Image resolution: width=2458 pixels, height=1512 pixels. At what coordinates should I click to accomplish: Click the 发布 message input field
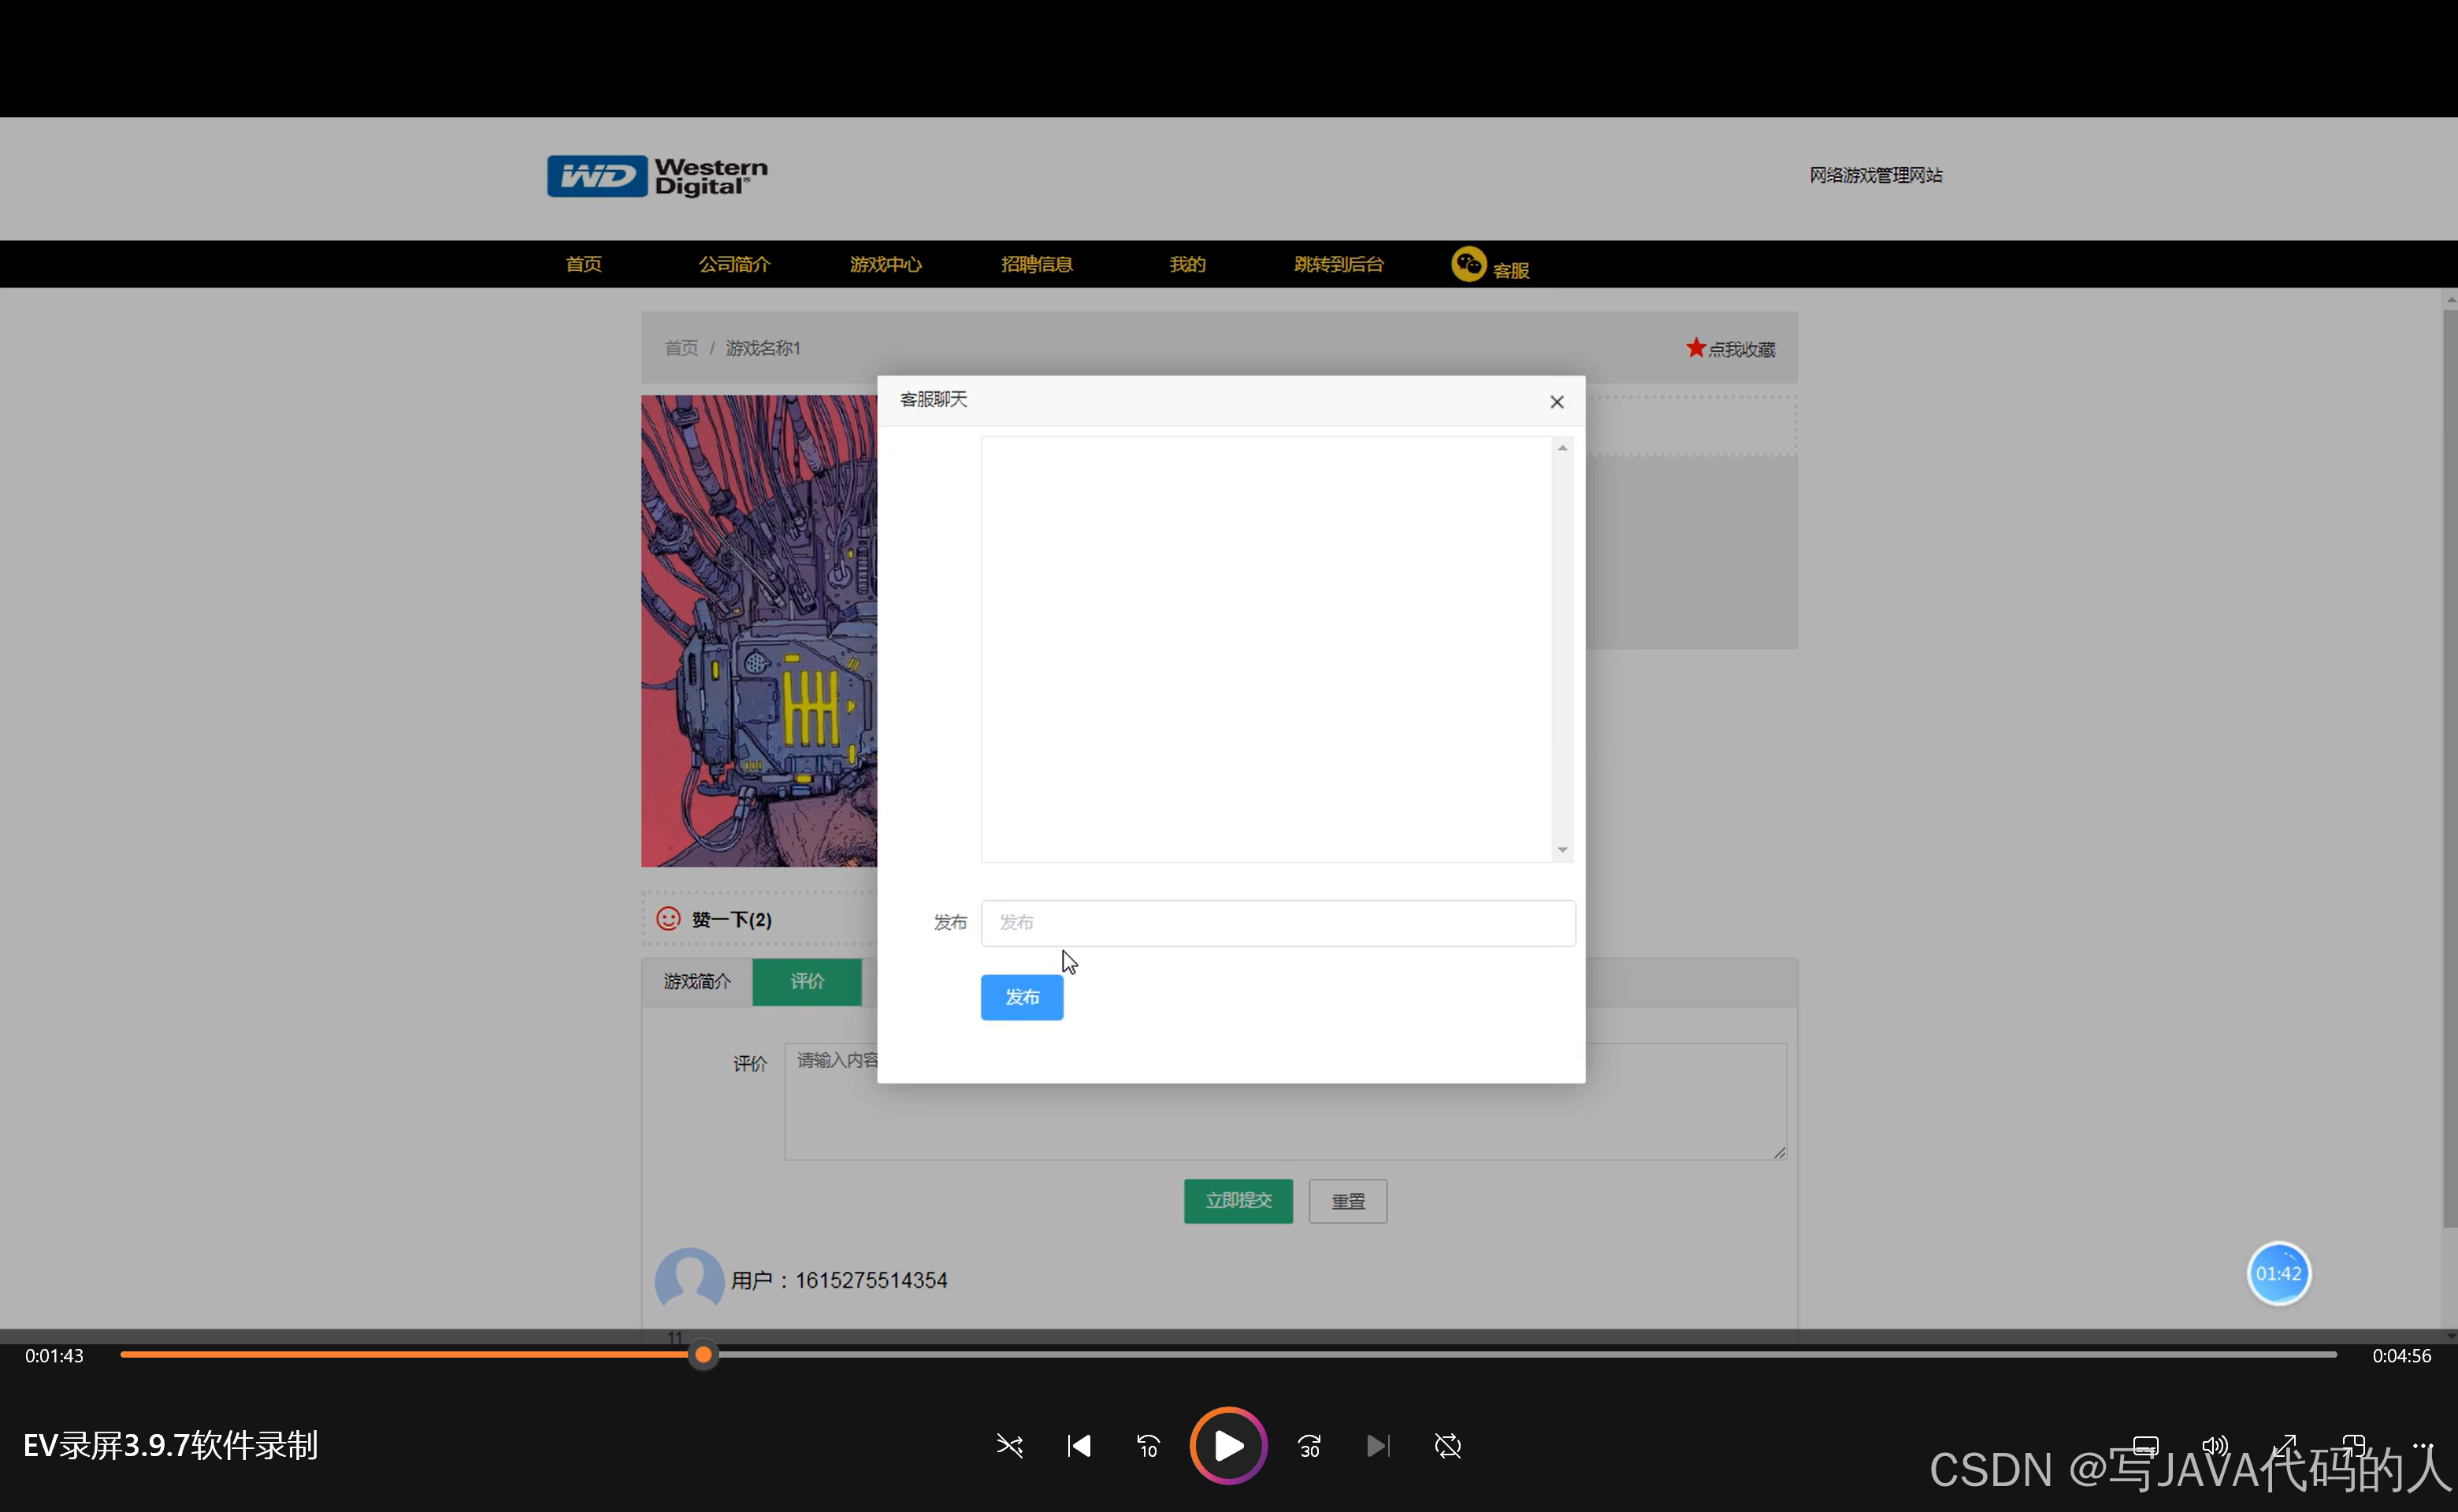(x=1278, y=923)
